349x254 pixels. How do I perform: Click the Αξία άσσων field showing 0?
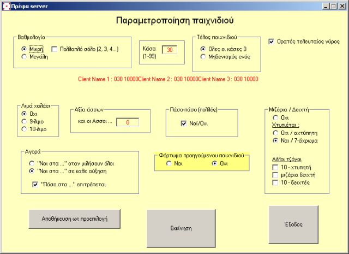point(128,122)
